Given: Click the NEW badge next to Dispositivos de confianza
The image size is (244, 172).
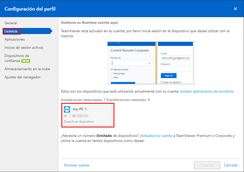Looking at the screenshot, I should tap(26, 61).
